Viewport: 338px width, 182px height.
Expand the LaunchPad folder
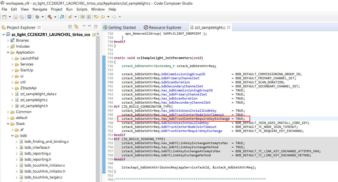12,58
